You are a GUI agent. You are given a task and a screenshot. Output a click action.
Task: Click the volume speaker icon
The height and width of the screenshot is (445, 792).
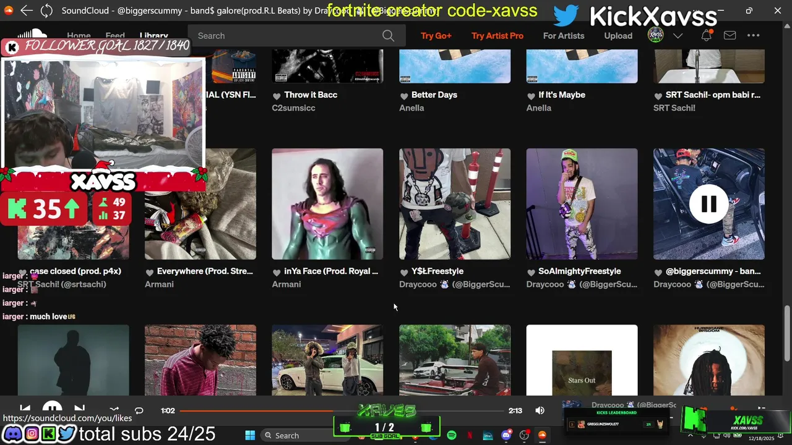(x=540, y=410)
